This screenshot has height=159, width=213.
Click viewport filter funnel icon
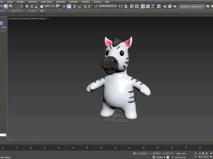[48, 19]
